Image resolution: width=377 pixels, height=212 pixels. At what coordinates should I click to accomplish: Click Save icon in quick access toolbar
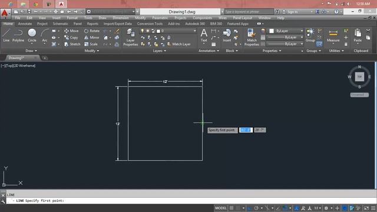click(x=29, y=12)
